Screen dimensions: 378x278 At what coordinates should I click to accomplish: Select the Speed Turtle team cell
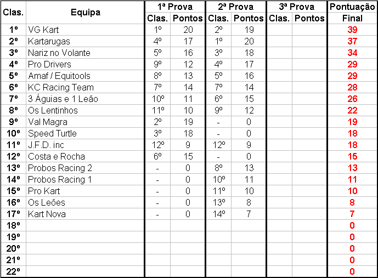[x=85, y=133]
